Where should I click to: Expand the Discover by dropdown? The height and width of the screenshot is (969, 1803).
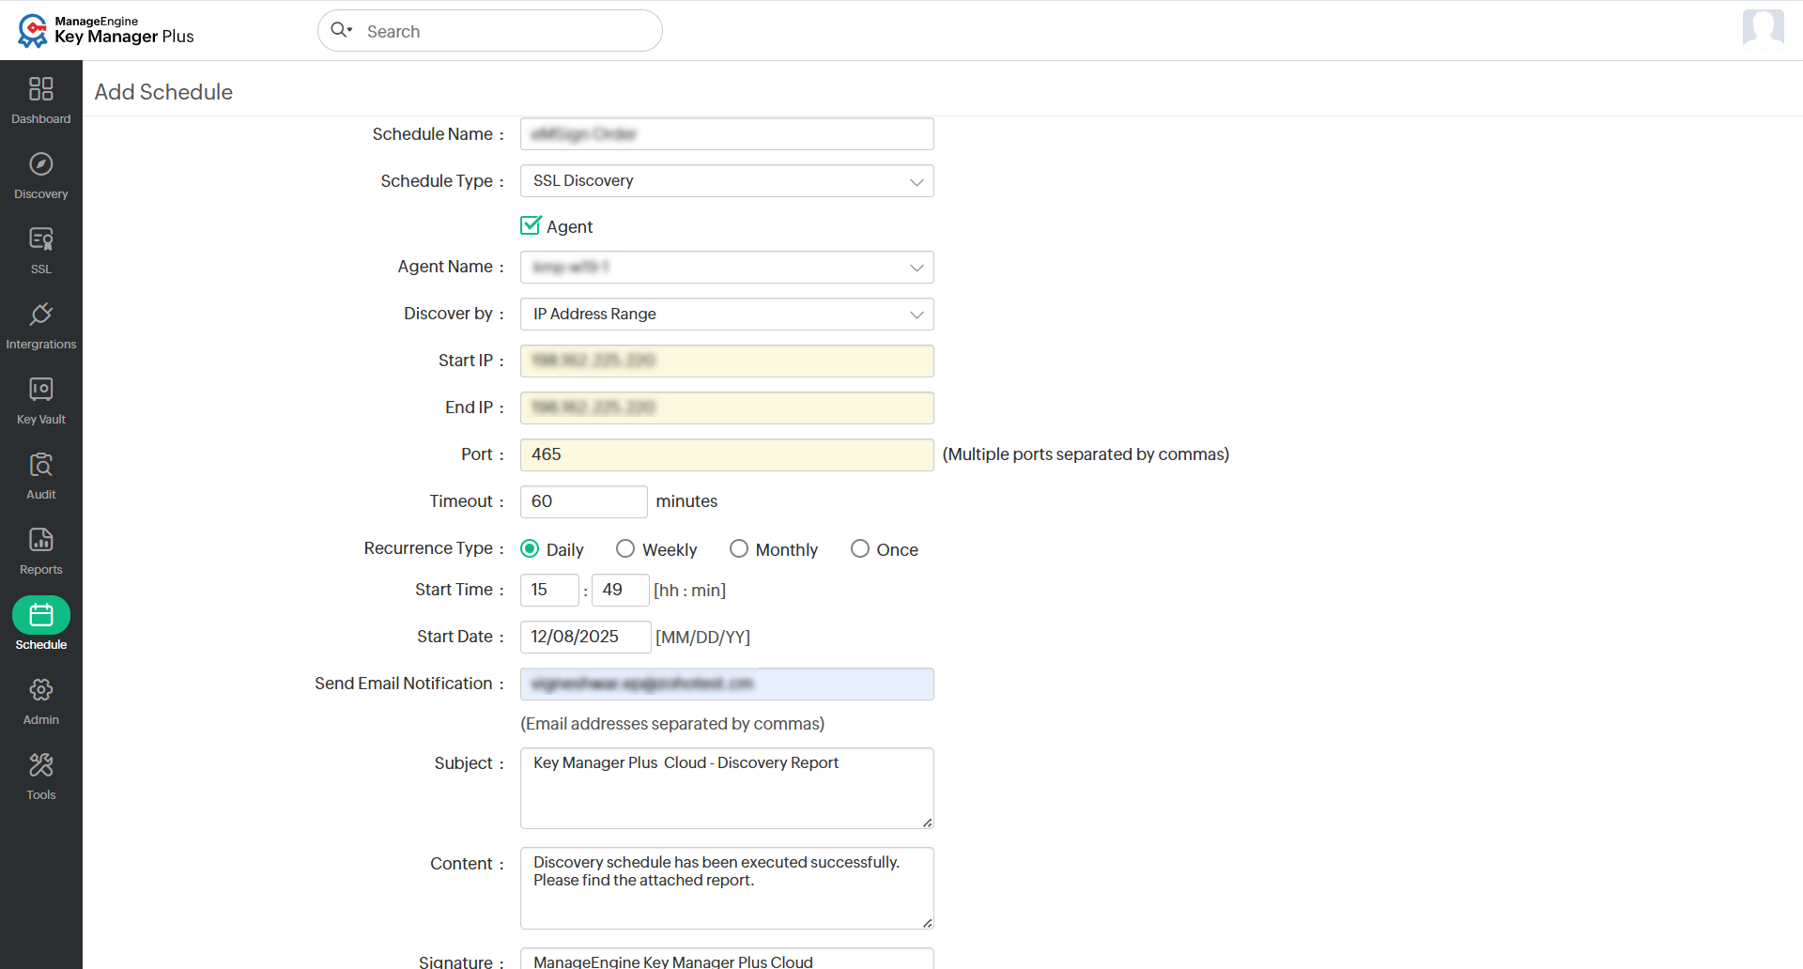click(x=727, y=315)
